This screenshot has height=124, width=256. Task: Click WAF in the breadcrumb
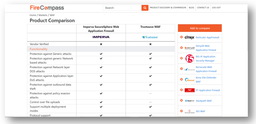(x=52, y=15)
